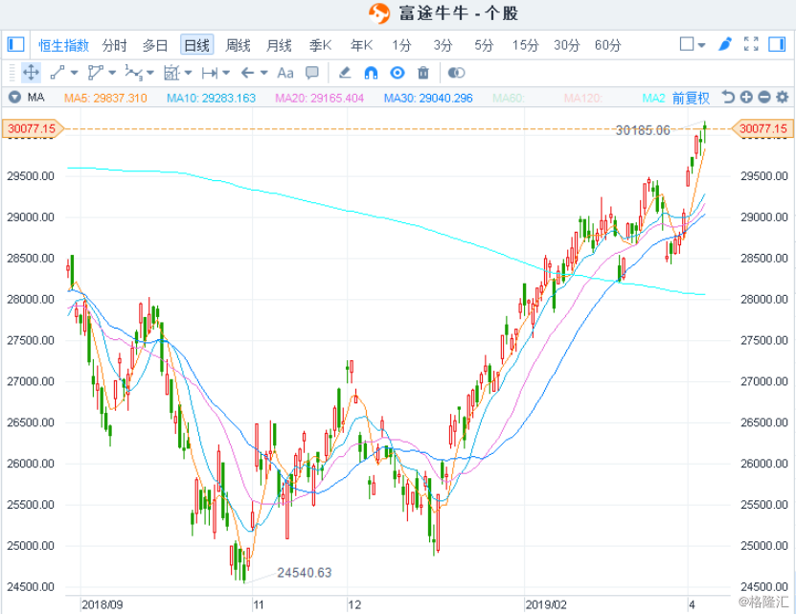Select the 周线 weekly chart tab
The image size is (796, 615).
coord(238,46)
